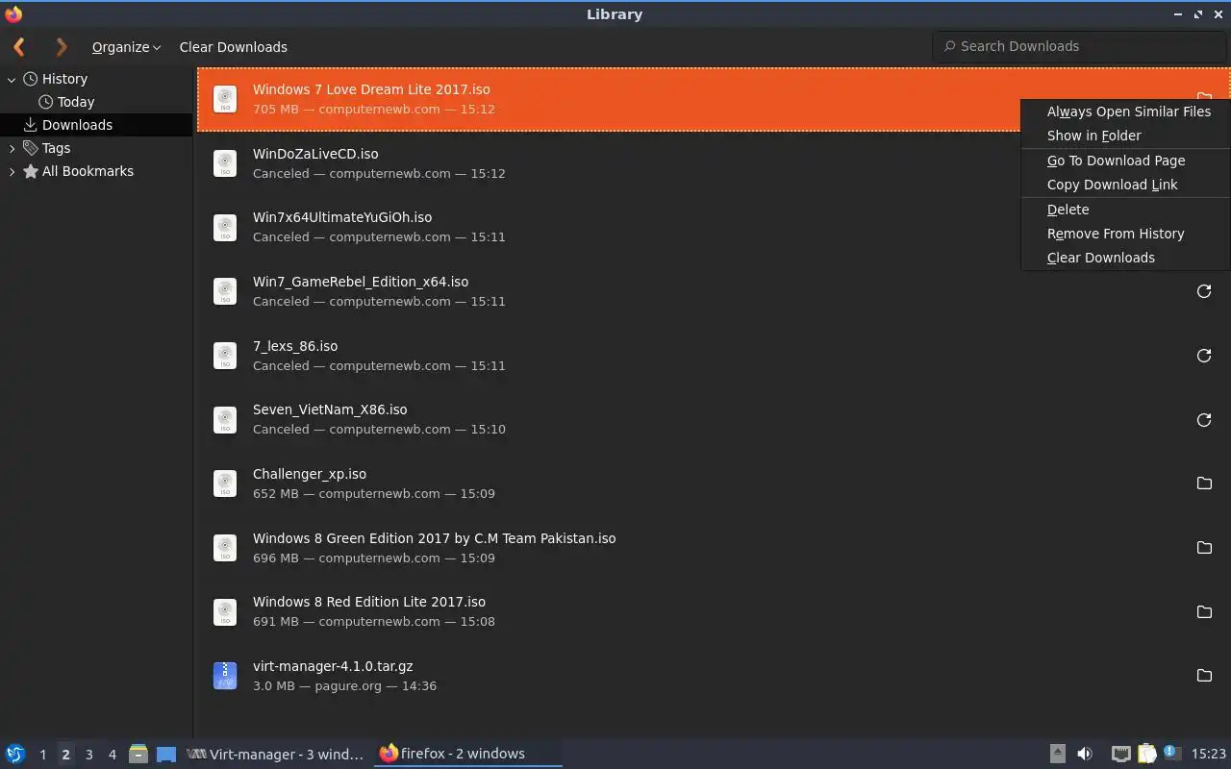This screenshot has width=1231, height=769.
Task: Select Windows 8 Green Edition 2017 file name
Action: (435, 538)
